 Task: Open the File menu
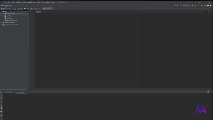tap(6, 2)
